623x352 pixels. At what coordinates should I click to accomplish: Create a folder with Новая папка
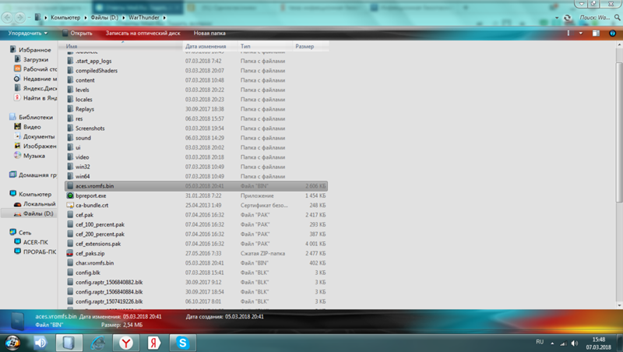point(209,33)
